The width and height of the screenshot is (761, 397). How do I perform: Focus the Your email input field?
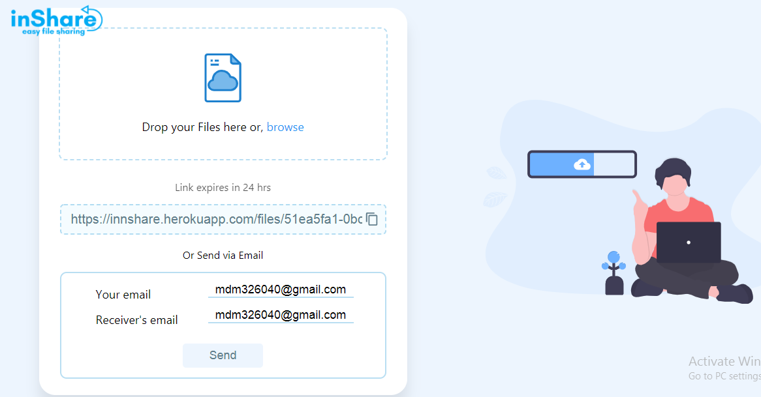tap(281, 290)
